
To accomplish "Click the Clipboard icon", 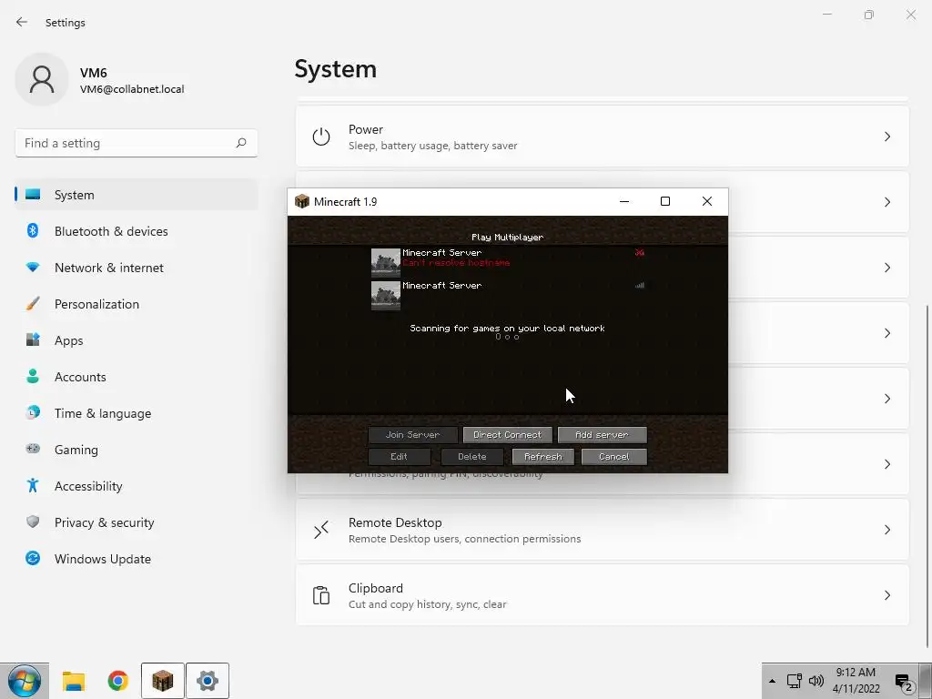I will coord(321,595).
